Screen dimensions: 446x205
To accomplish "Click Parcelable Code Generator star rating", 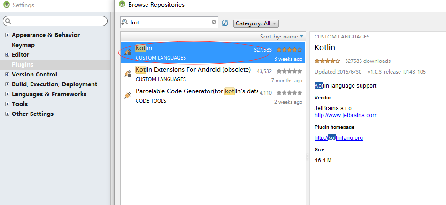I will coord(289,93).
